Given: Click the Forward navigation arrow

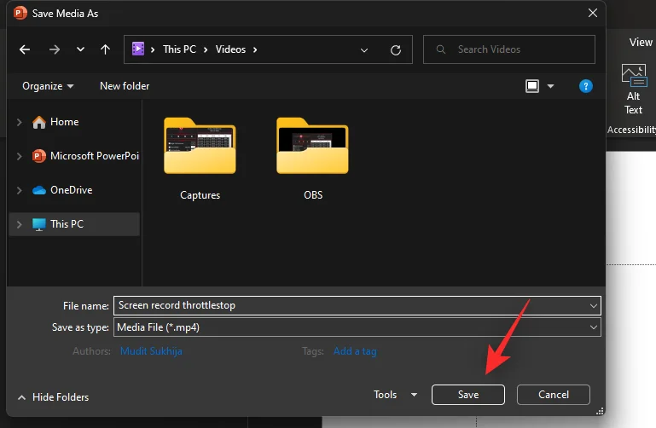Looking at the screenshot, I should click(x=55, y=49).
